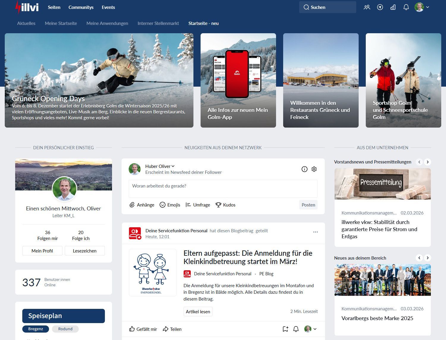Click the illvi logo

[27, 7]
